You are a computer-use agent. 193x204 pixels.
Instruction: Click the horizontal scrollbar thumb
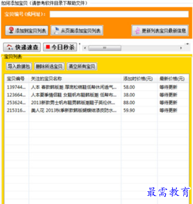click(x=105, y=48)
